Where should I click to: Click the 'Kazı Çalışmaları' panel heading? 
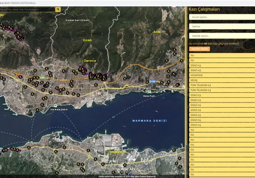pos(204,9)
